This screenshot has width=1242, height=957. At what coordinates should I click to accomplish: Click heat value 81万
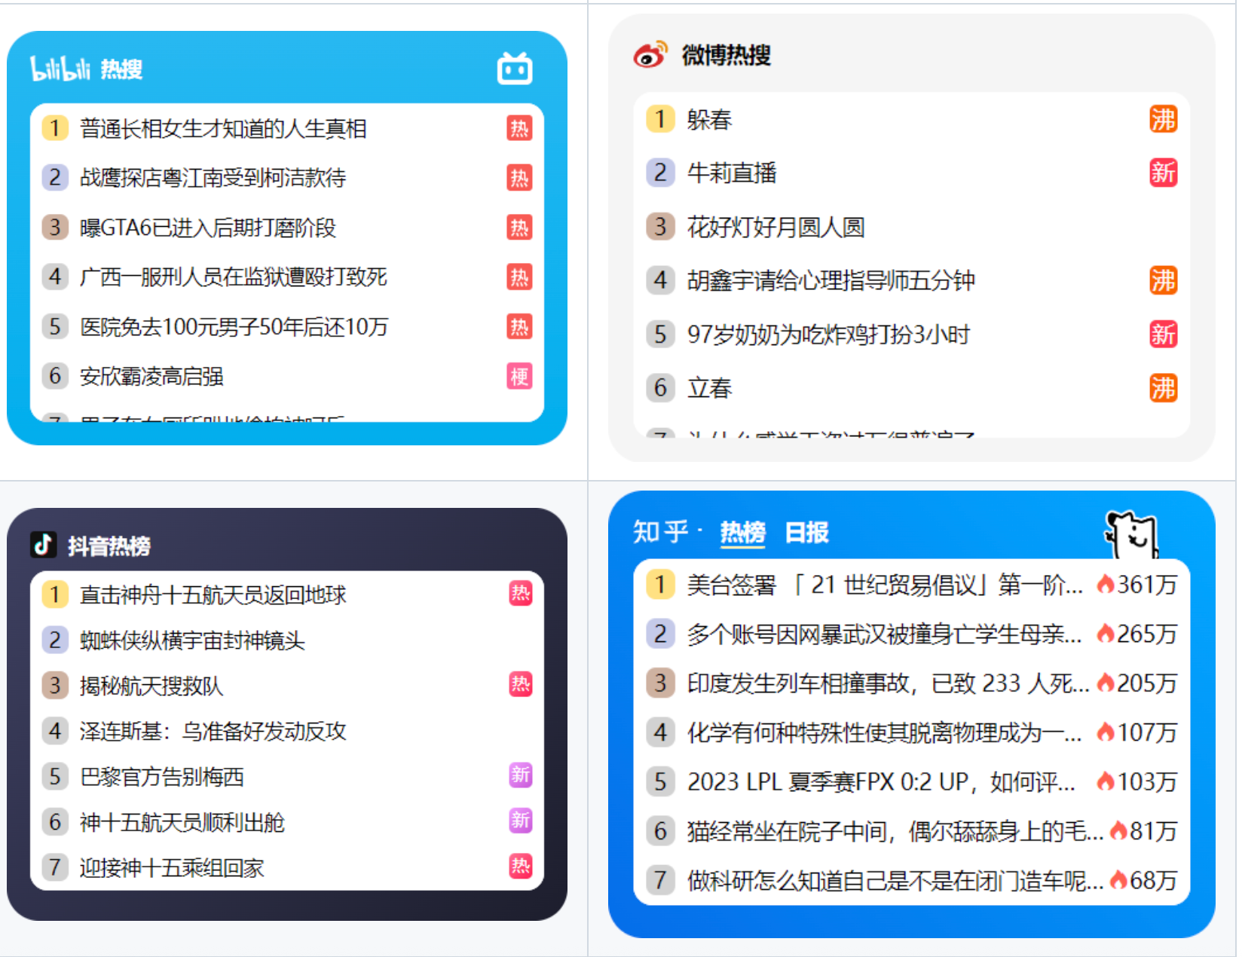(x=1153, y=830)
